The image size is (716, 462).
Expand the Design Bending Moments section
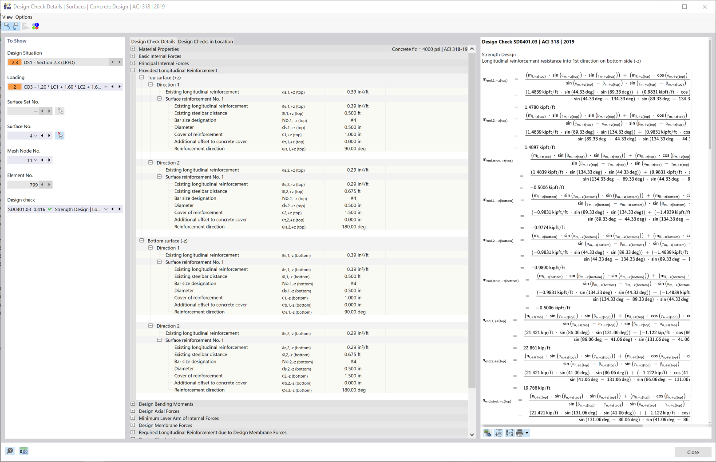[x=133, y=404]
